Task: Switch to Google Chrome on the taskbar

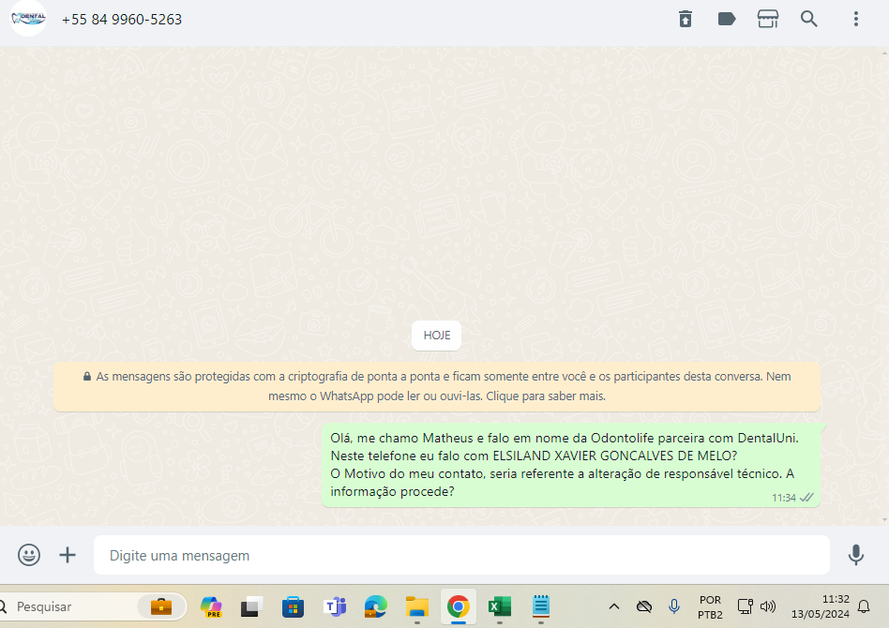Action: (x=459, y=606)
